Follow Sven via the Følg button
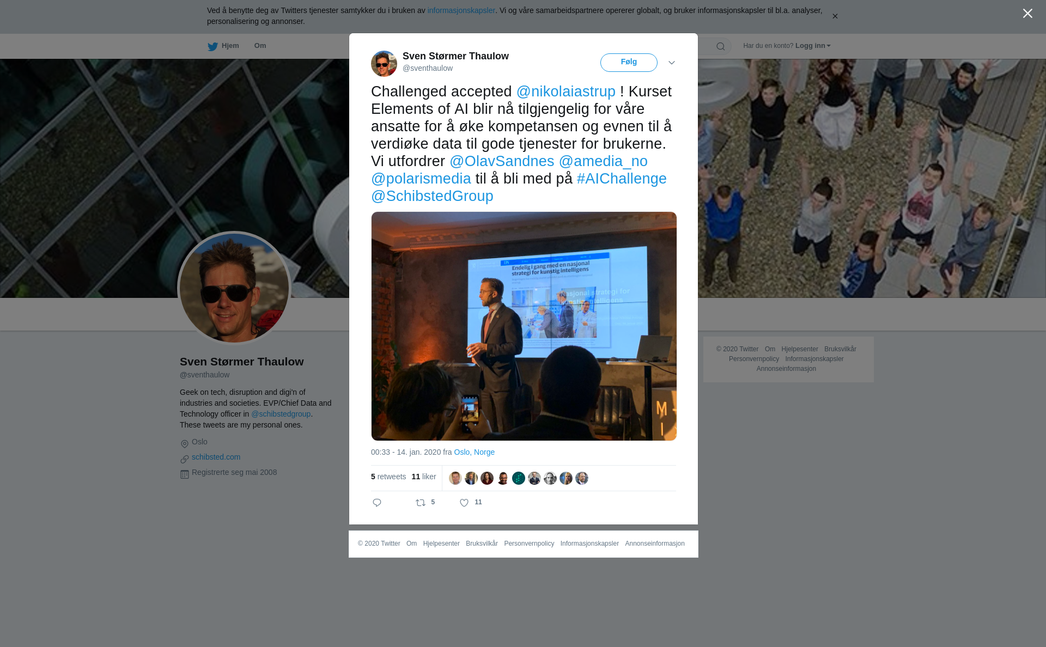The width and height of the screenshot is (1046, 647). [x=629, y=63]
